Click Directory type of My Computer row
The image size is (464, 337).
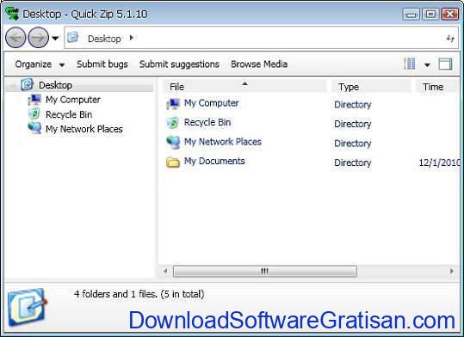(353, 105)
